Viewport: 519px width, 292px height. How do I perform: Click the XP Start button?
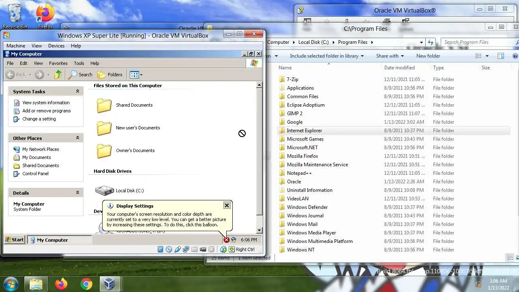15,240
